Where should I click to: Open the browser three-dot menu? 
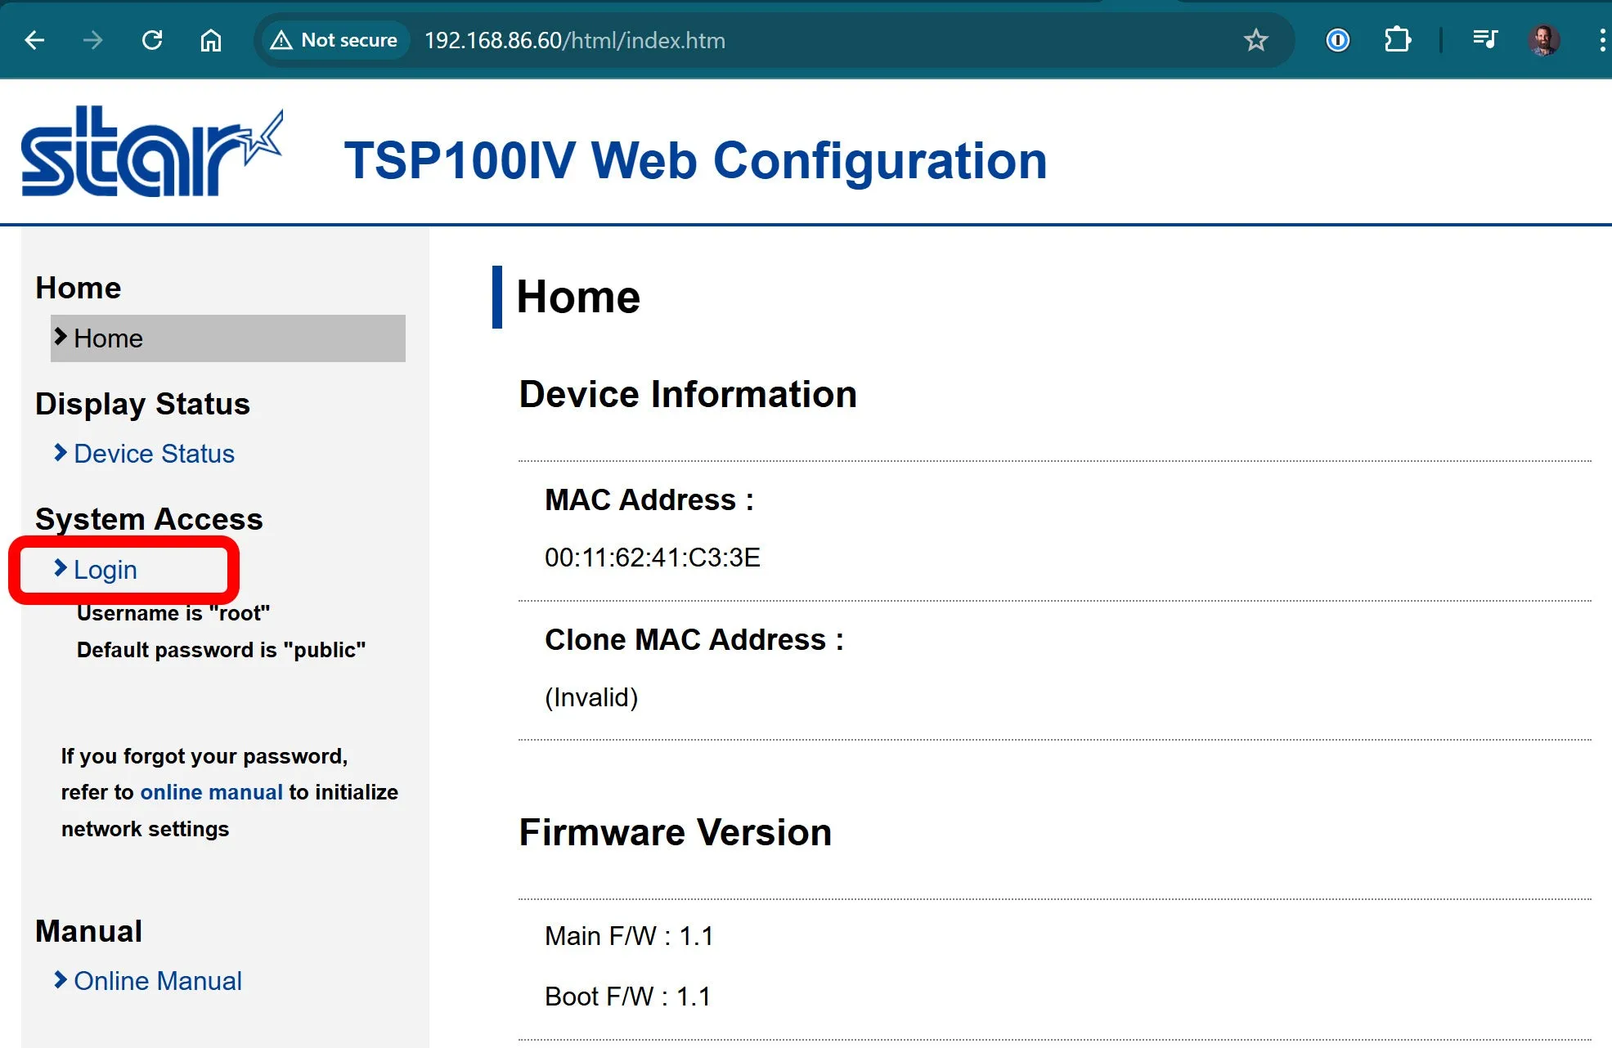[x=1601, y=40]
